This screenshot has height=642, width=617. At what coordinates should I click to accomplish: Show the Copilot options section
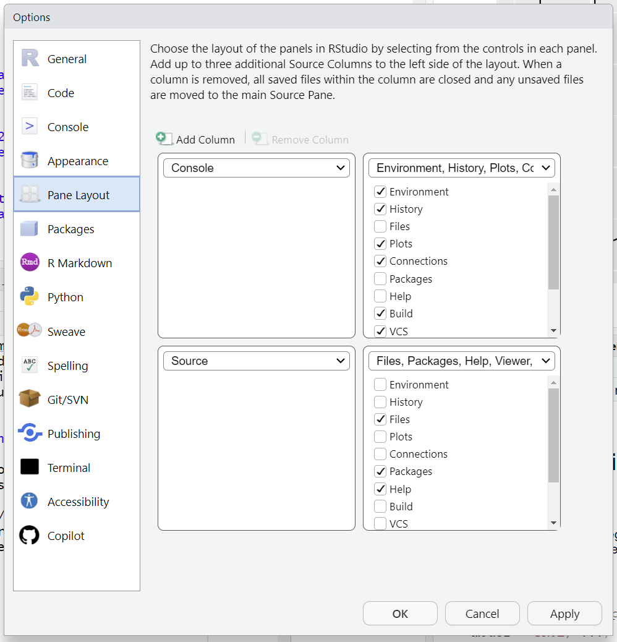pyautogui.click(x=77, y=535)
